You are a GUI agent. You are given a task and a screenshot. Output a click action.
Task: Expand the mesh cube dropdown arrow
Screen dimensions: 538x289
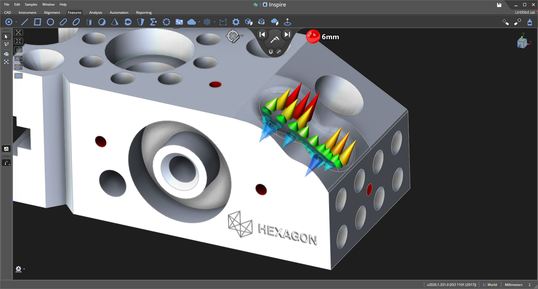click(215, 22)
